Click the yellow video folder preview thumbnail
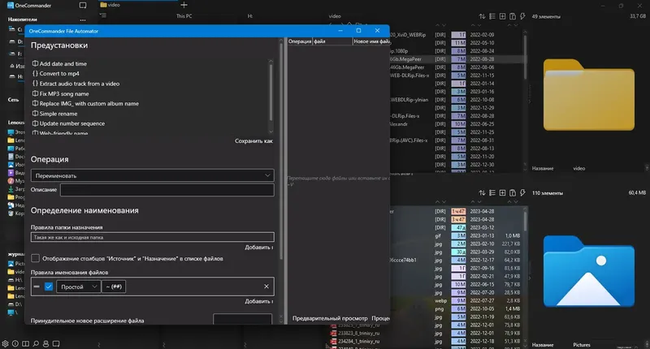 (588, 95)
